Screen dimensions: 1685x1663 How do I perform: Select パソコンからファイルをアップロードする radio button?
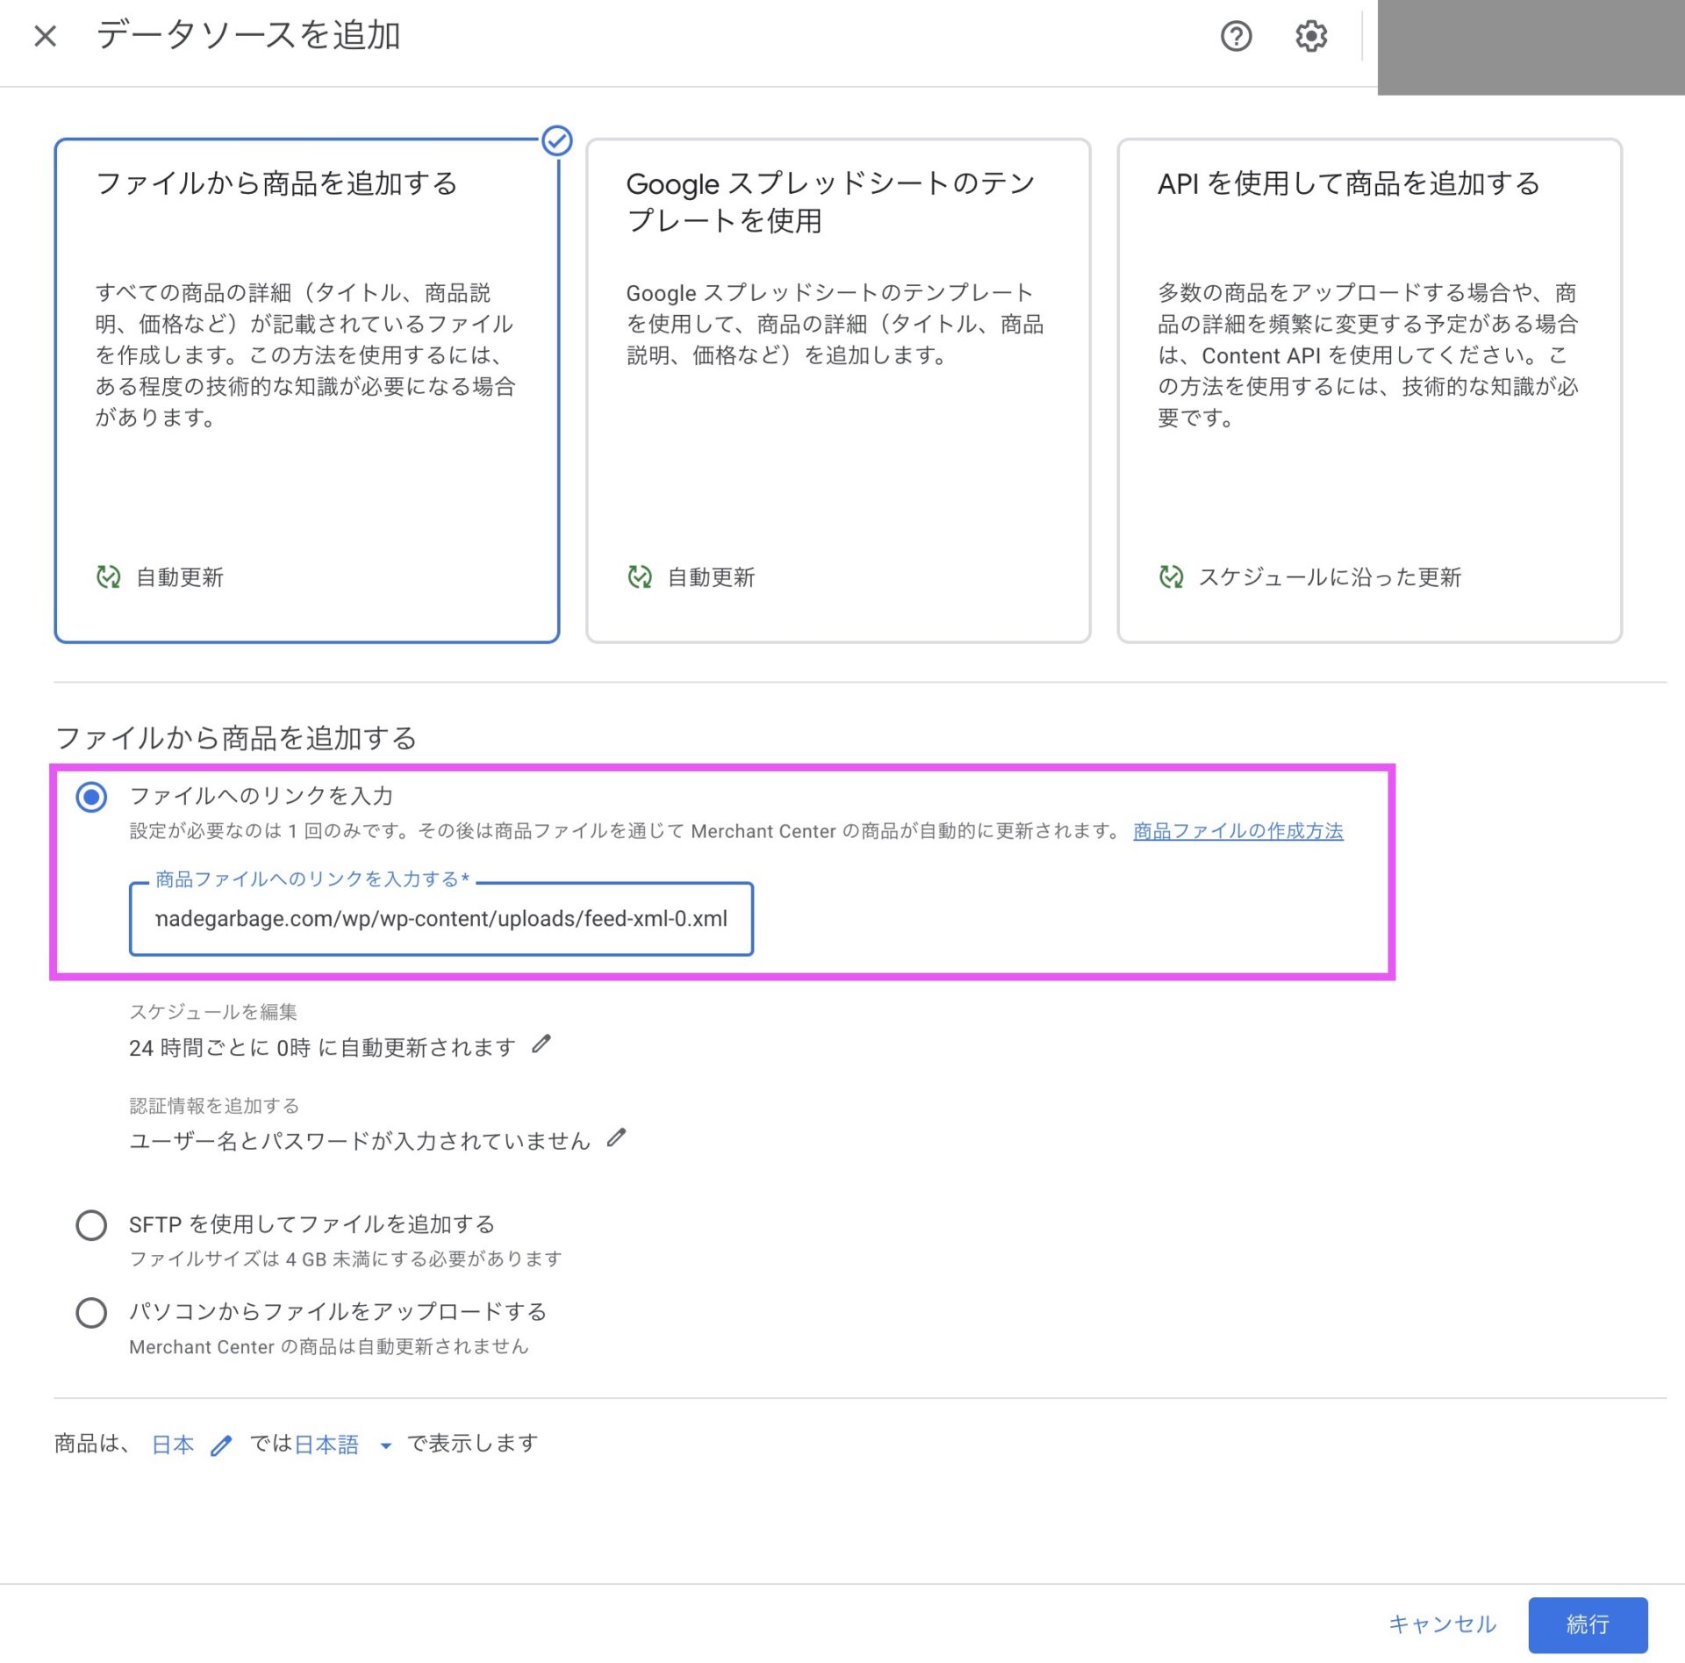(91, 1313)
